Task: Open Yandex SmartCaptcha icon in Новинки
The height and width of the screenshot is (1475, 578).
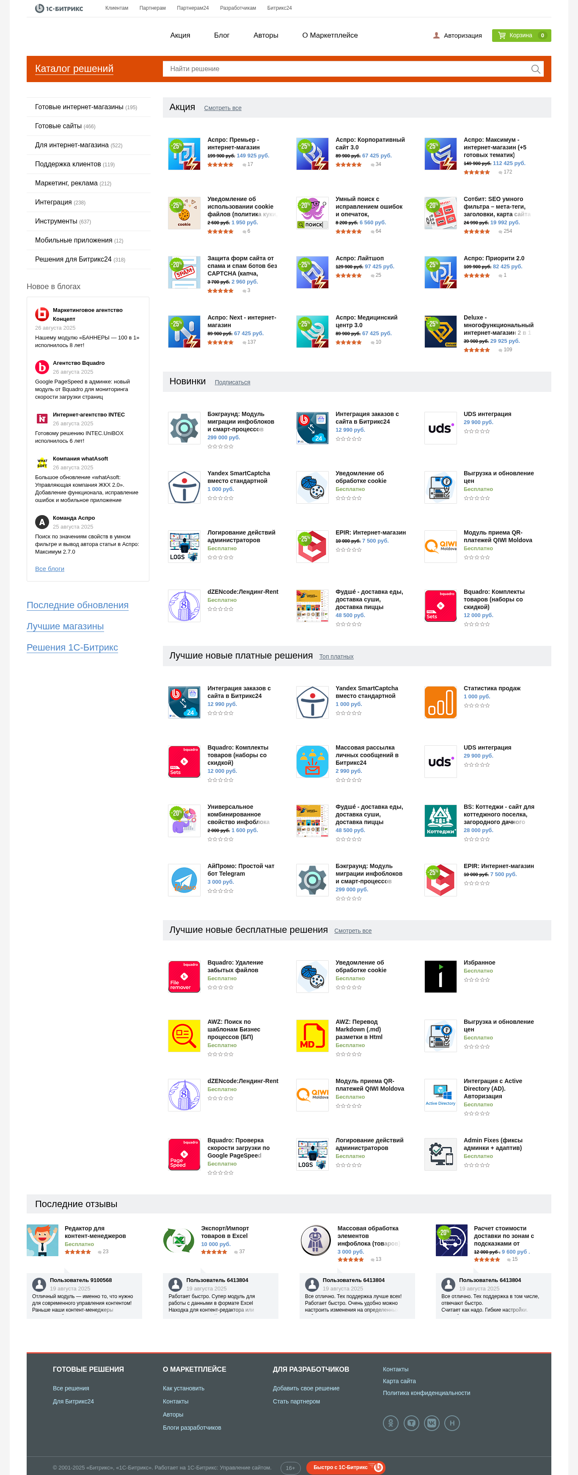Action: [x=184, y=487]
